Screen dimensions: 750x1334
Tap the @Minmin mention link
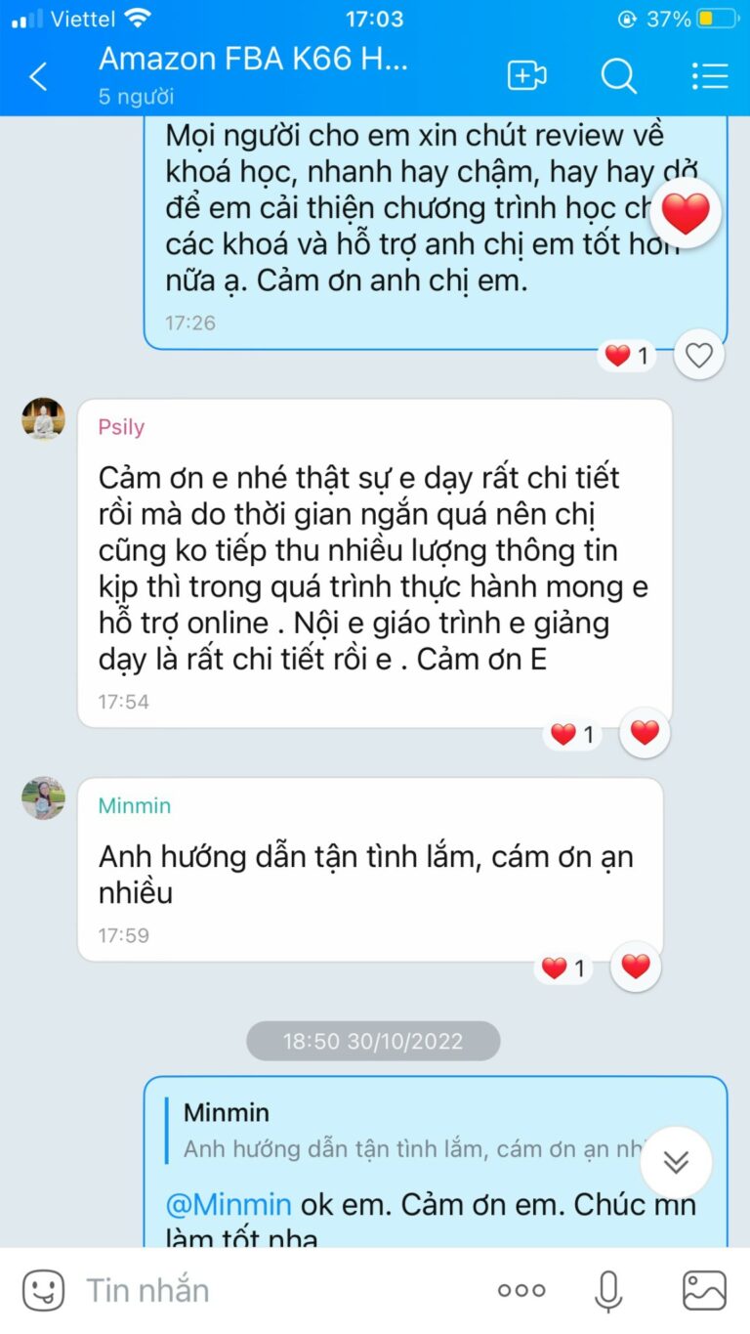[229, 1204]
